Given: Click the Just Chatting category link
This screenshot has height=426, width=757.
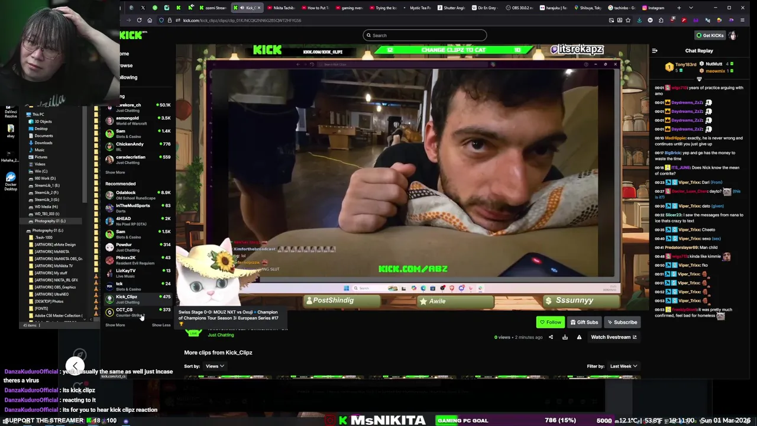Looking at the screenshot, I should point(221,335).
